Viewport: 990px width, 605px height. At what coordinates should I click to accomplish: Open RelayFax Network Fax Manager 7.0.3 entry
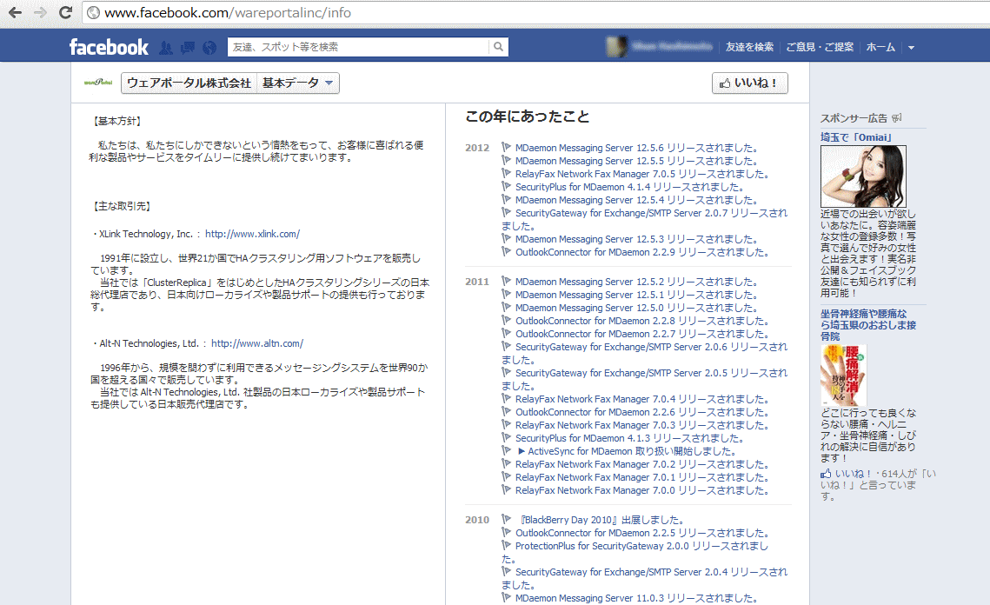tap(642, 425)
